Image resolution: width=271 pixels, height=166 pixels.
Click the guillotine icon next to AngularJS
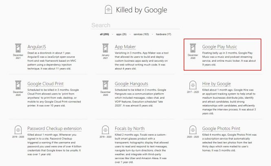pyautogui.click(x=18, y=47)
